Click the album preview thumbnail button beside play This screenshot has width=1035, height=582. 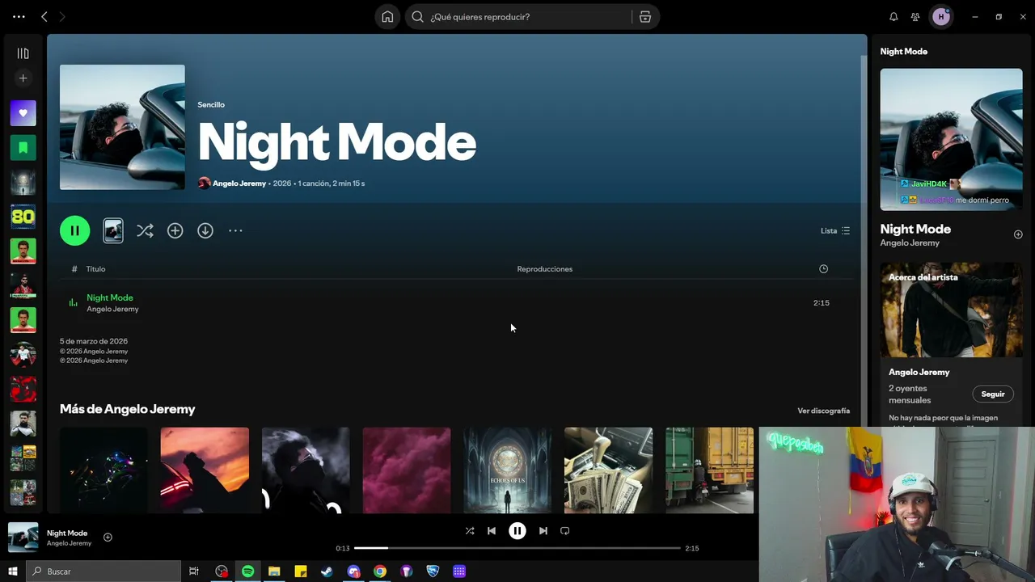coord(113,230)
